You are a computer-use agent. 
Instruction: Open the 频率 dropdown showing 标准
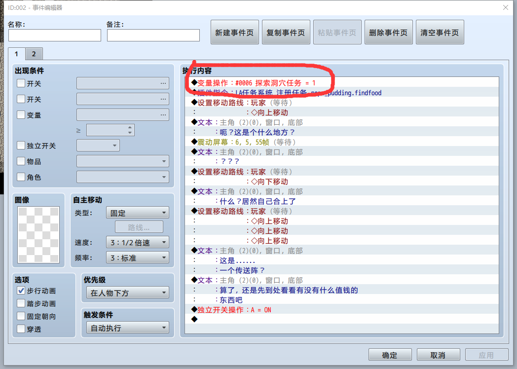coord(138,258)
